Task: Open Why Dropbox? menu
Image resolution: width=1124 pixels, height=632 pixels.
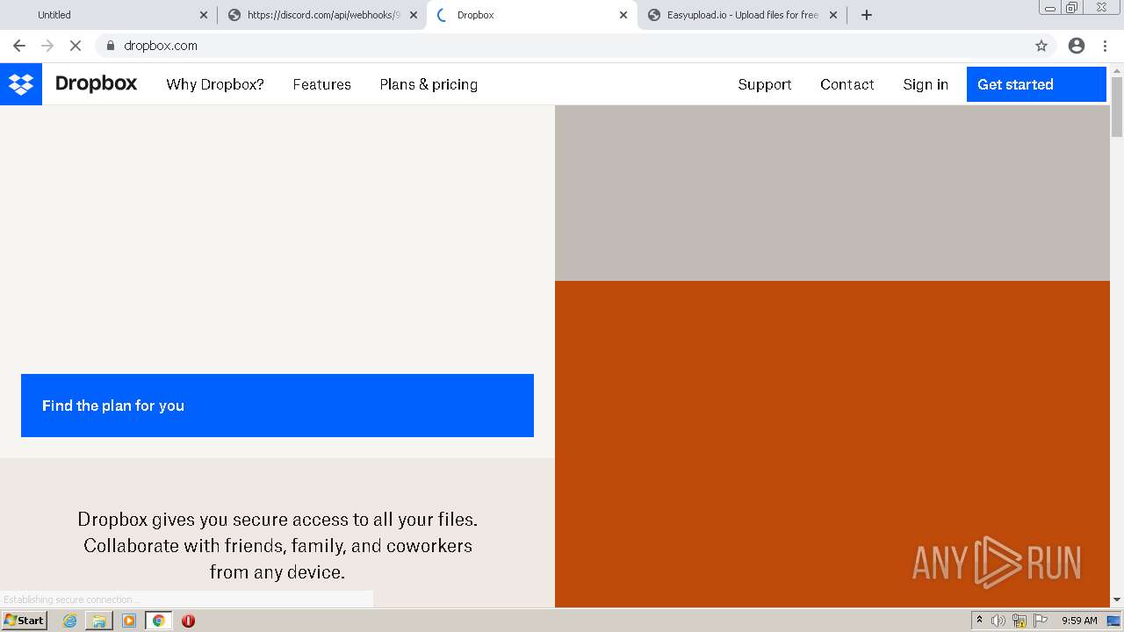Action: point(215,84)
